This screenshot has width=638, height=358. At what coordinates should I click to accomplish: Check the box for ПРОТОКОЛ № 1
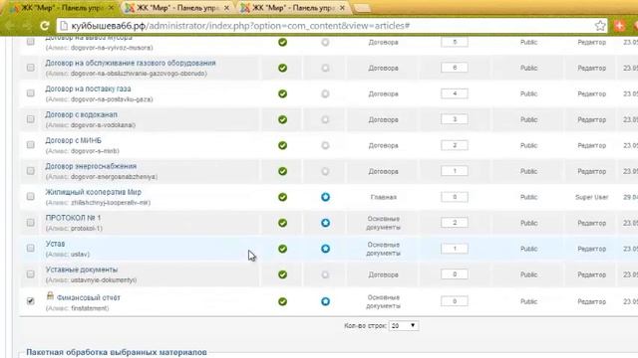point(31,223)
